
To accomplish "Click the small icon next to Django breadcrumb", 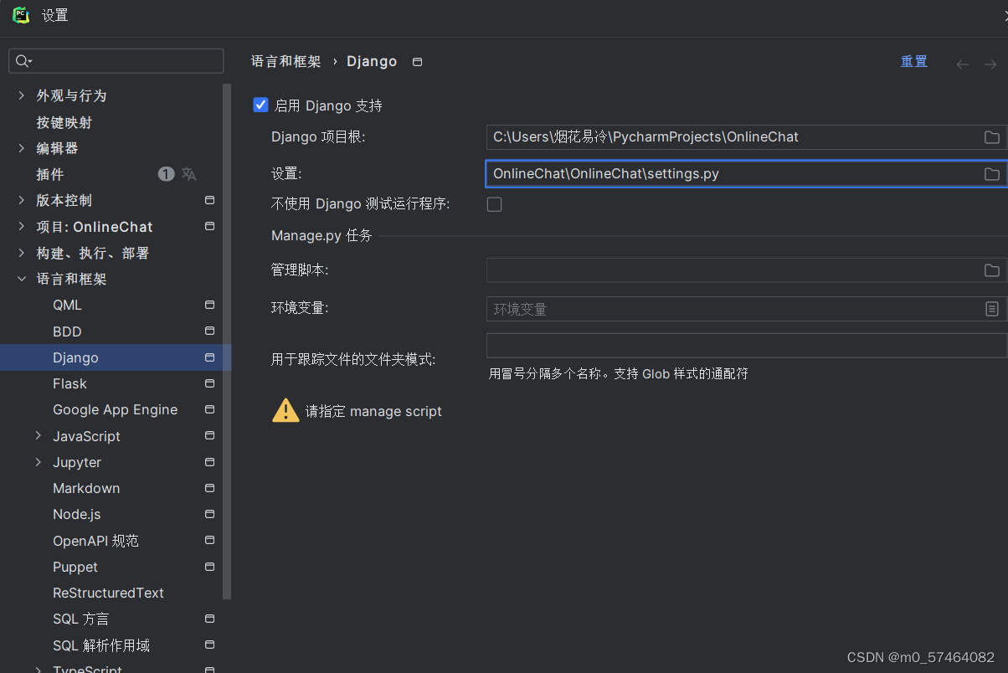I will point(416,61).
